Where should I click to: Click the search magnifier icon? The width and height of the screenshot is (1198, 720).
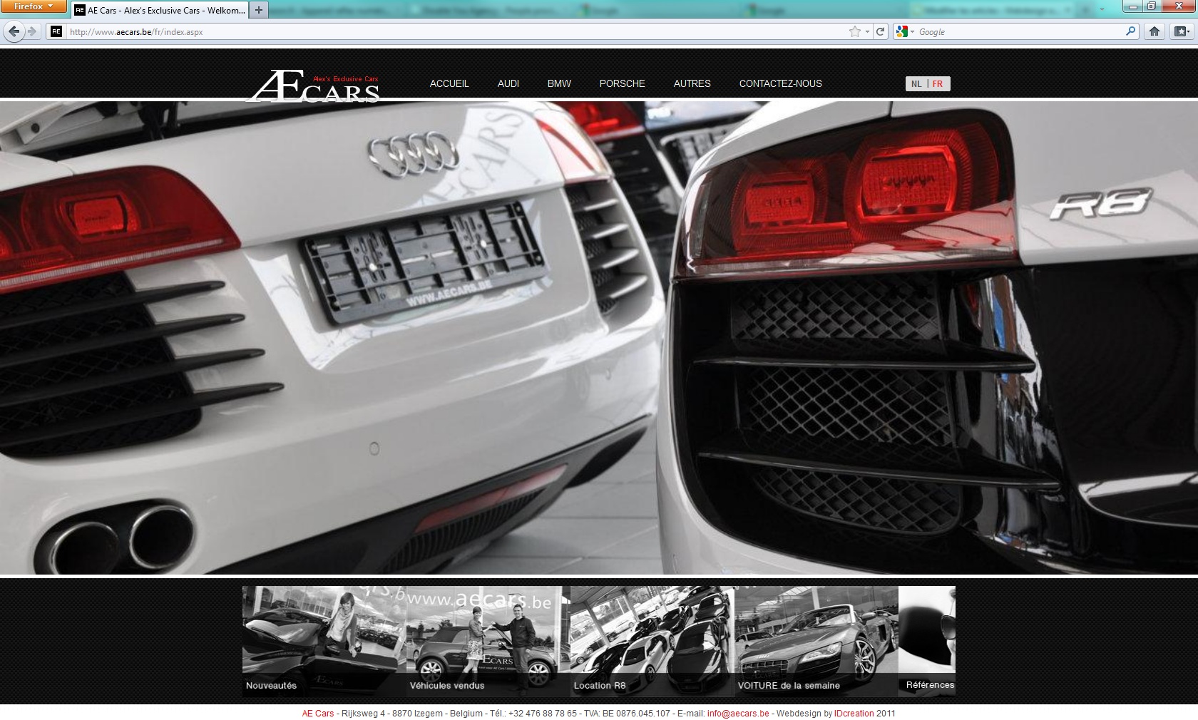click(1130, 31)
